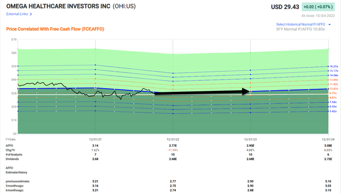Click the 6 months ago row label

14,190
